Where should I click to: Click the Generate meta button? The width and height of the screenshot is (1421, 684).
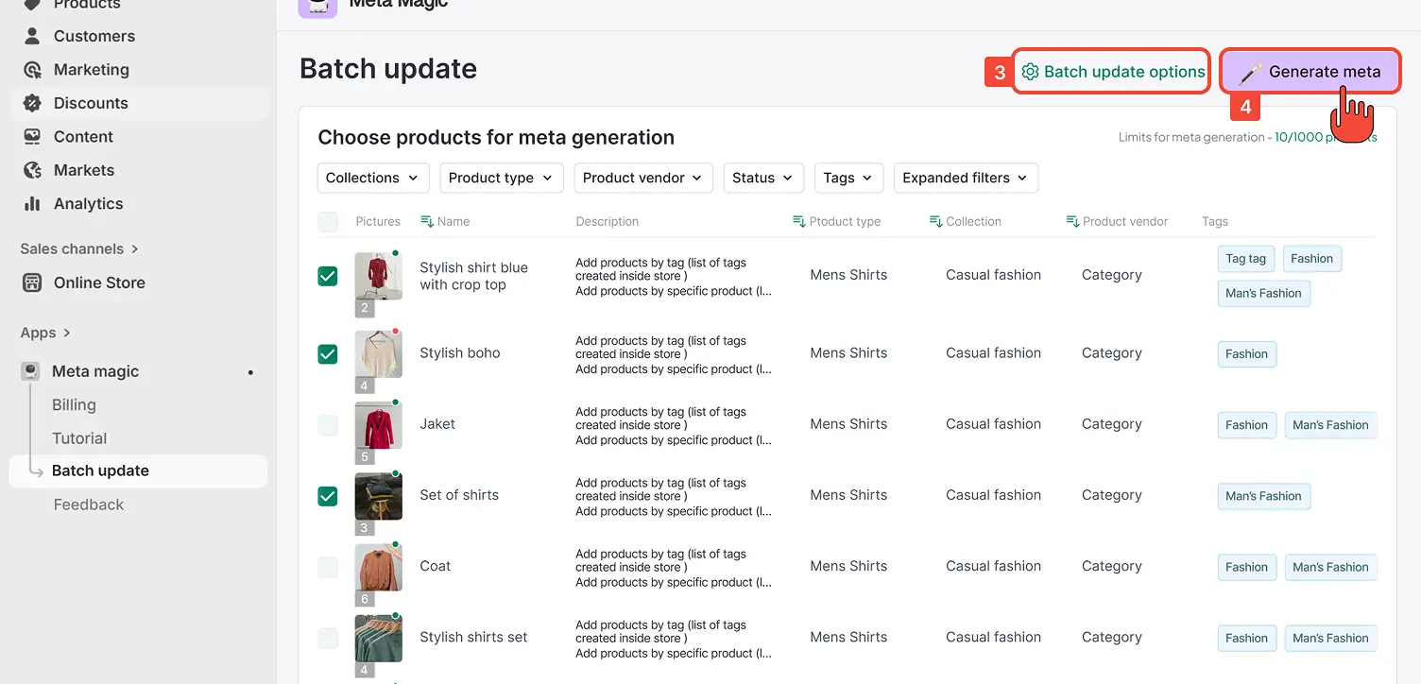1310,72
